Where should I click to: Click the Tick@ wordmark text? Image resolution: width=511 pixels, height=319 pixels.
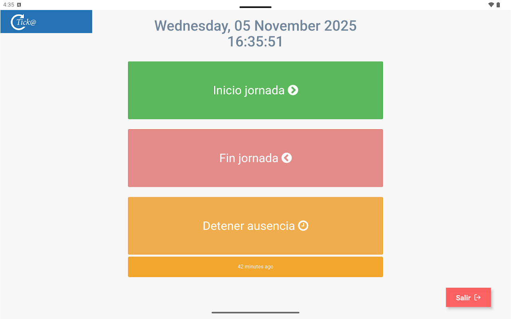coord(27,22)
